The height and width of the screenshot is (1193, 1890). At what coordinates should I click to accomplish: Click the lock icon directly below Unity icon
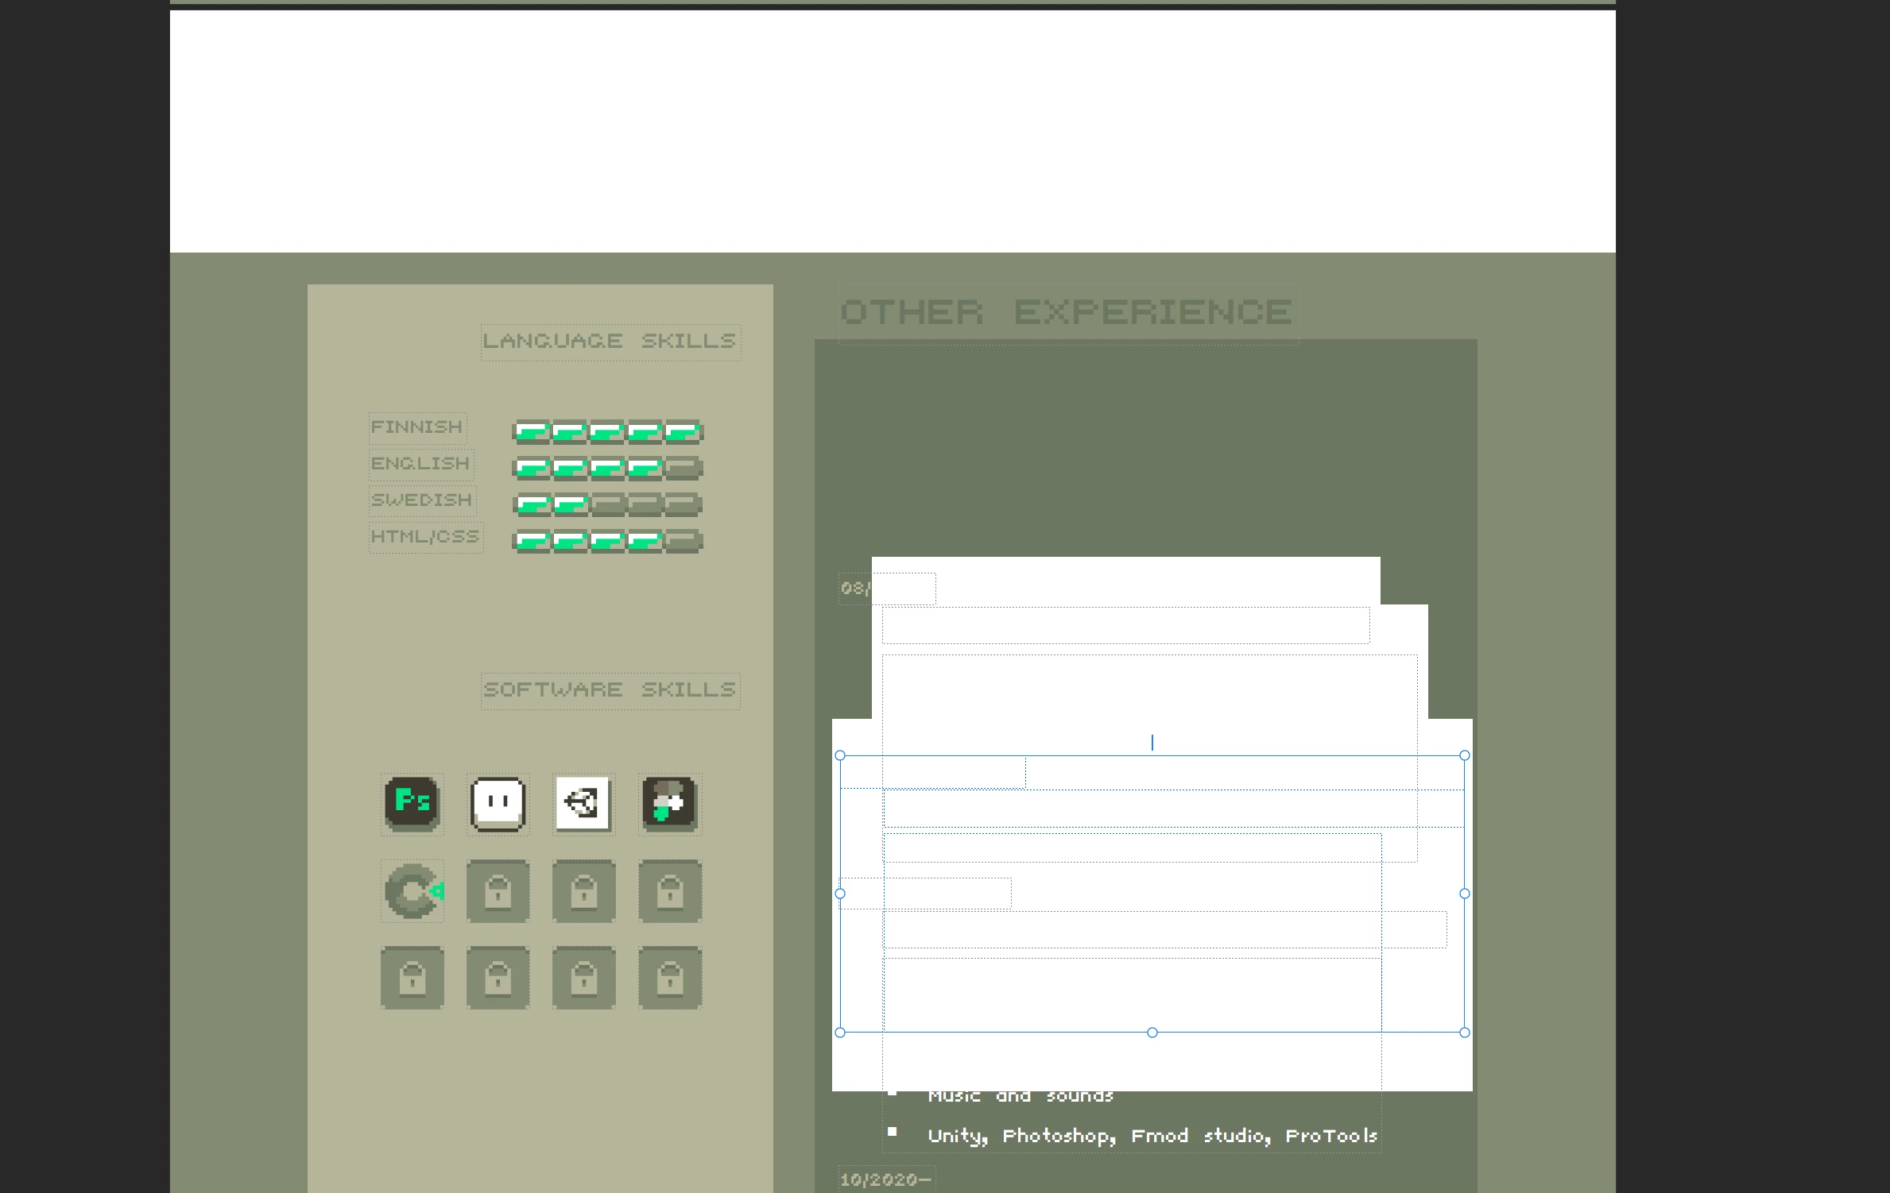click(584, 890)
